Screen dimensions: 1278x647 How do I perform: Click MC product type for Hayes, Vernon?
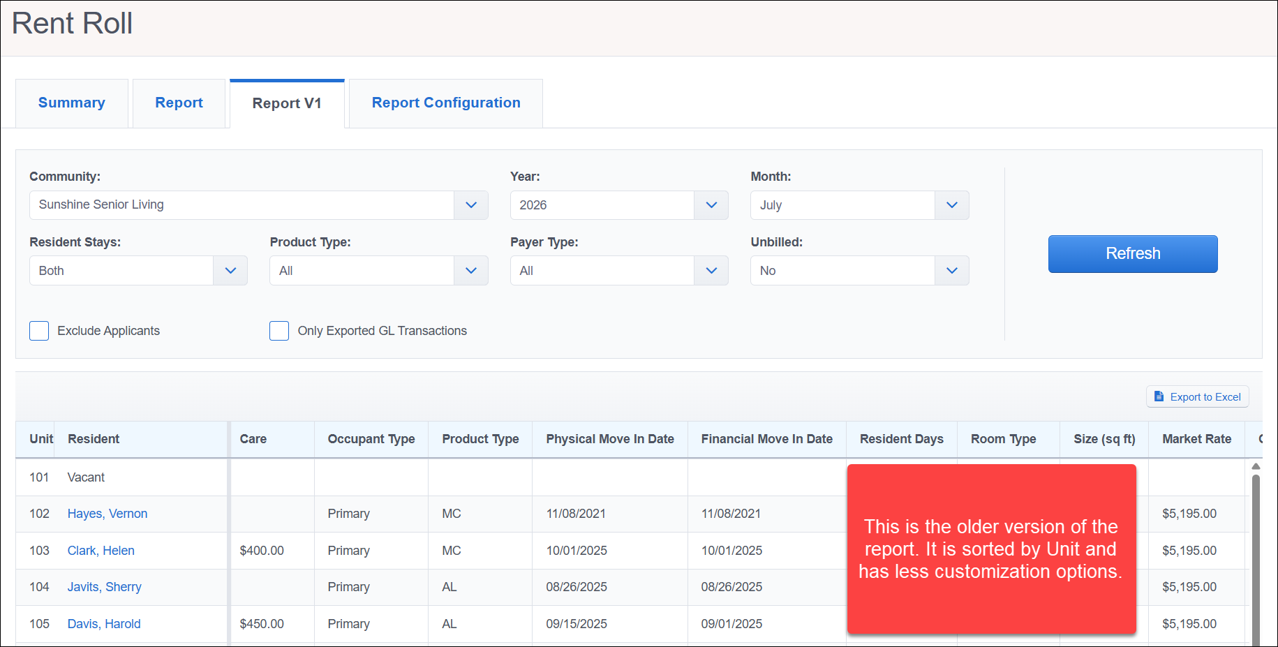(x=452, y=514)
